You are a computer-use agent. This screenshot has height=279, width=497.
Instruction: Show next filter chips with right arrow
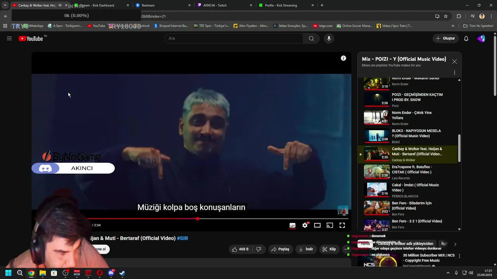455,244
